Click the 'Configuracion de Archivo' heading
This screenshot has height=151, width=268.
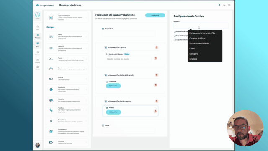(189, 16)
